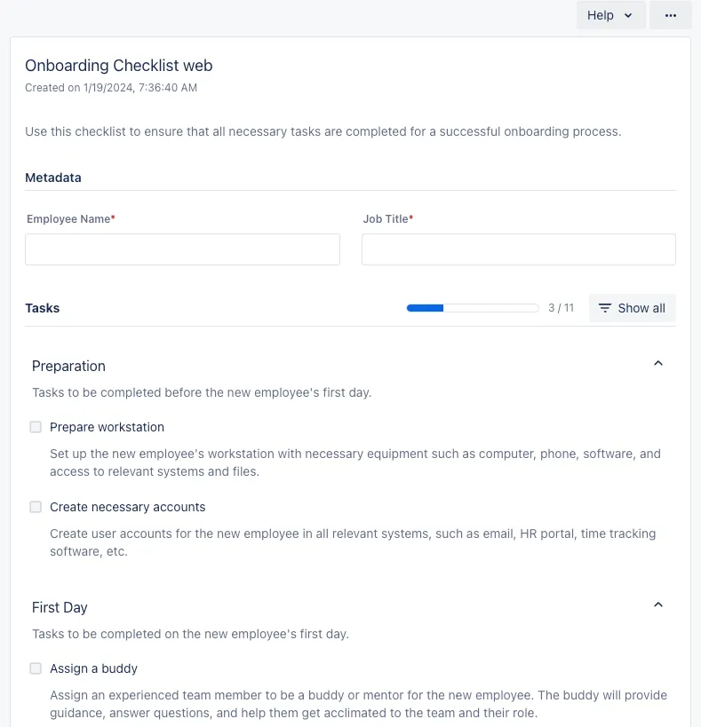The width and height of the screenshot is (701, 727).
Task: Click the Job Title input field
Action: click(518, 249)
